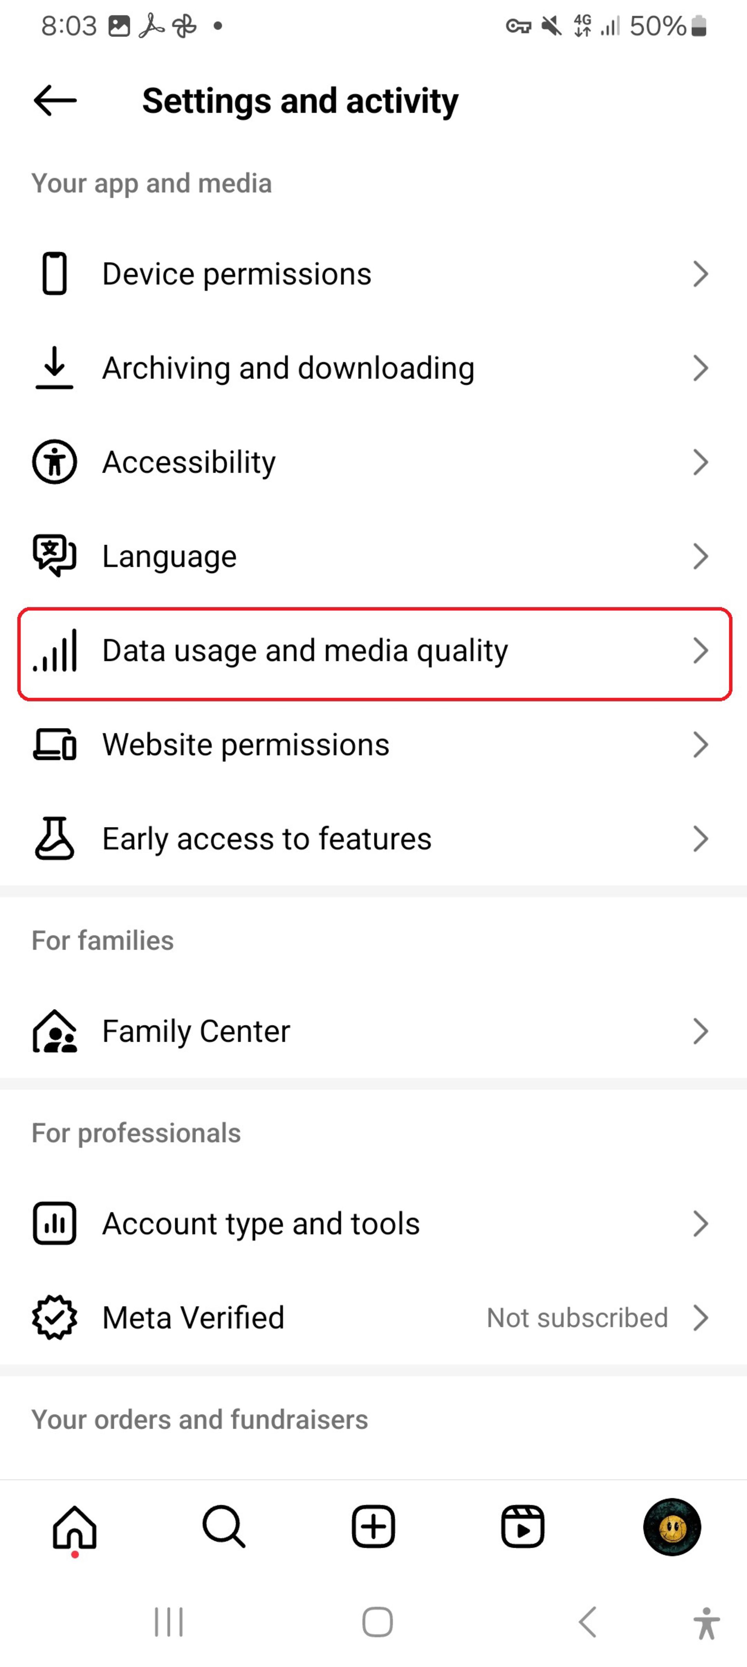Expand Account type and tools chevron
Viewport: 747px width, 1667px height.
(x=700, y=1223)
